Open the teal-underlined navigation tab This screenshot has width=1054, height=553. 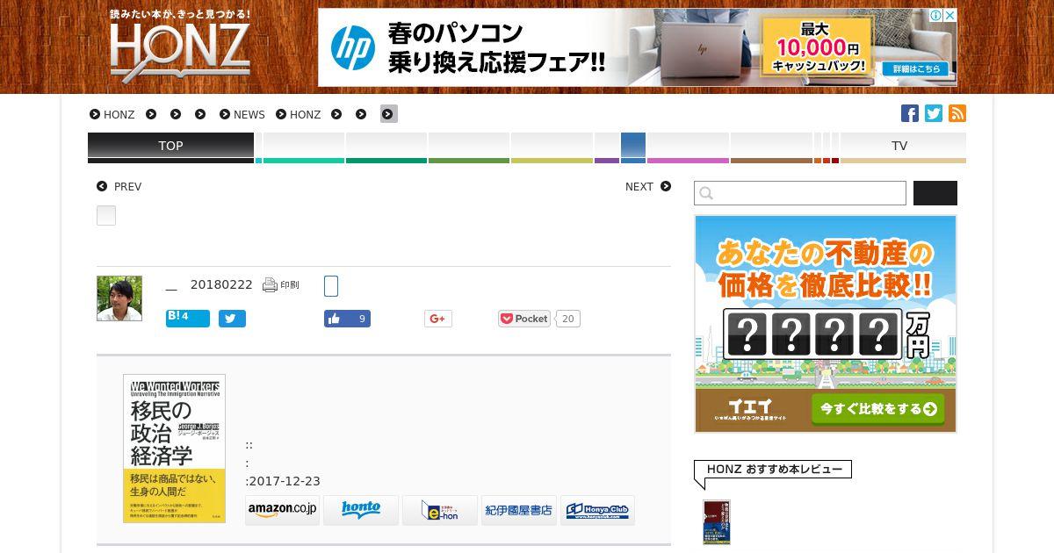click(x=303, y=147)
